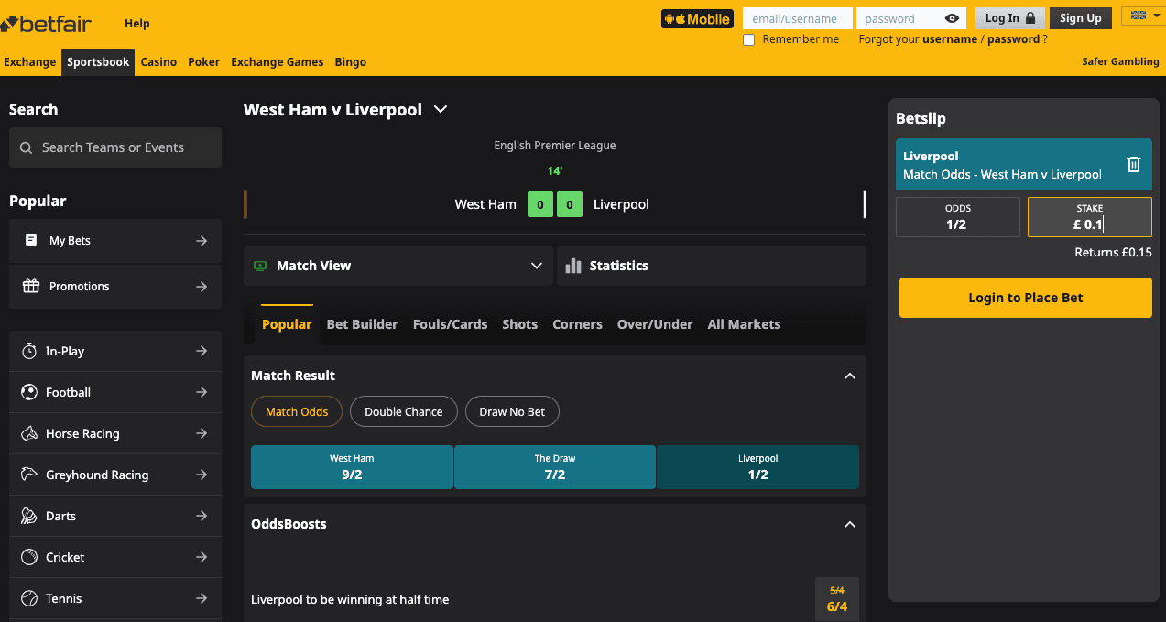Open In-Play via its arrow

tap(202, 351)
